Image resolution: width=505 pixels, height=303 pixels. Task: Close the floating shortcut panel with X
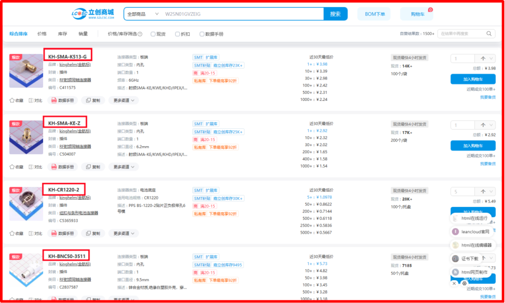tap(454, 283)
